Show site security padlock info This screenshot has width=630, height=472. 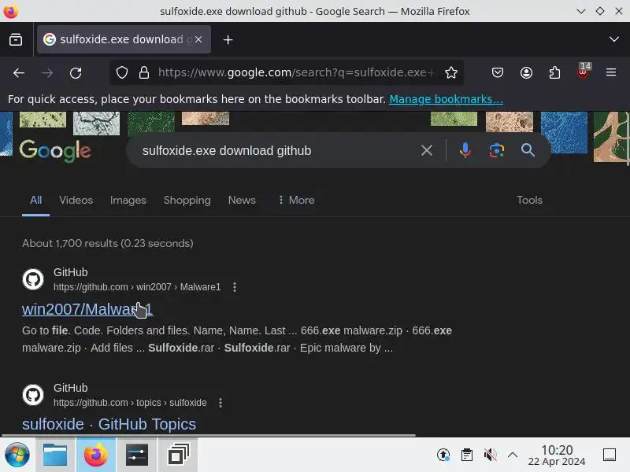point(144,72)
